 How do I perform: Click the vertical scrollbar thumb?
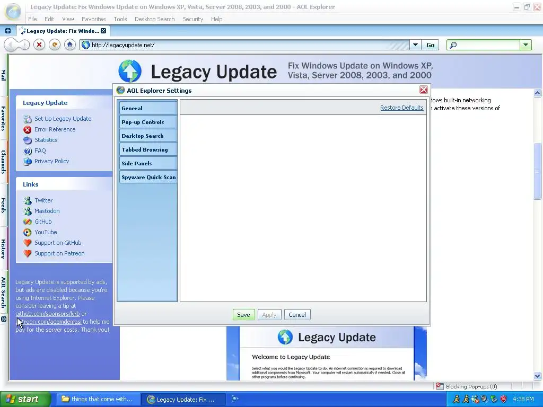537,171
